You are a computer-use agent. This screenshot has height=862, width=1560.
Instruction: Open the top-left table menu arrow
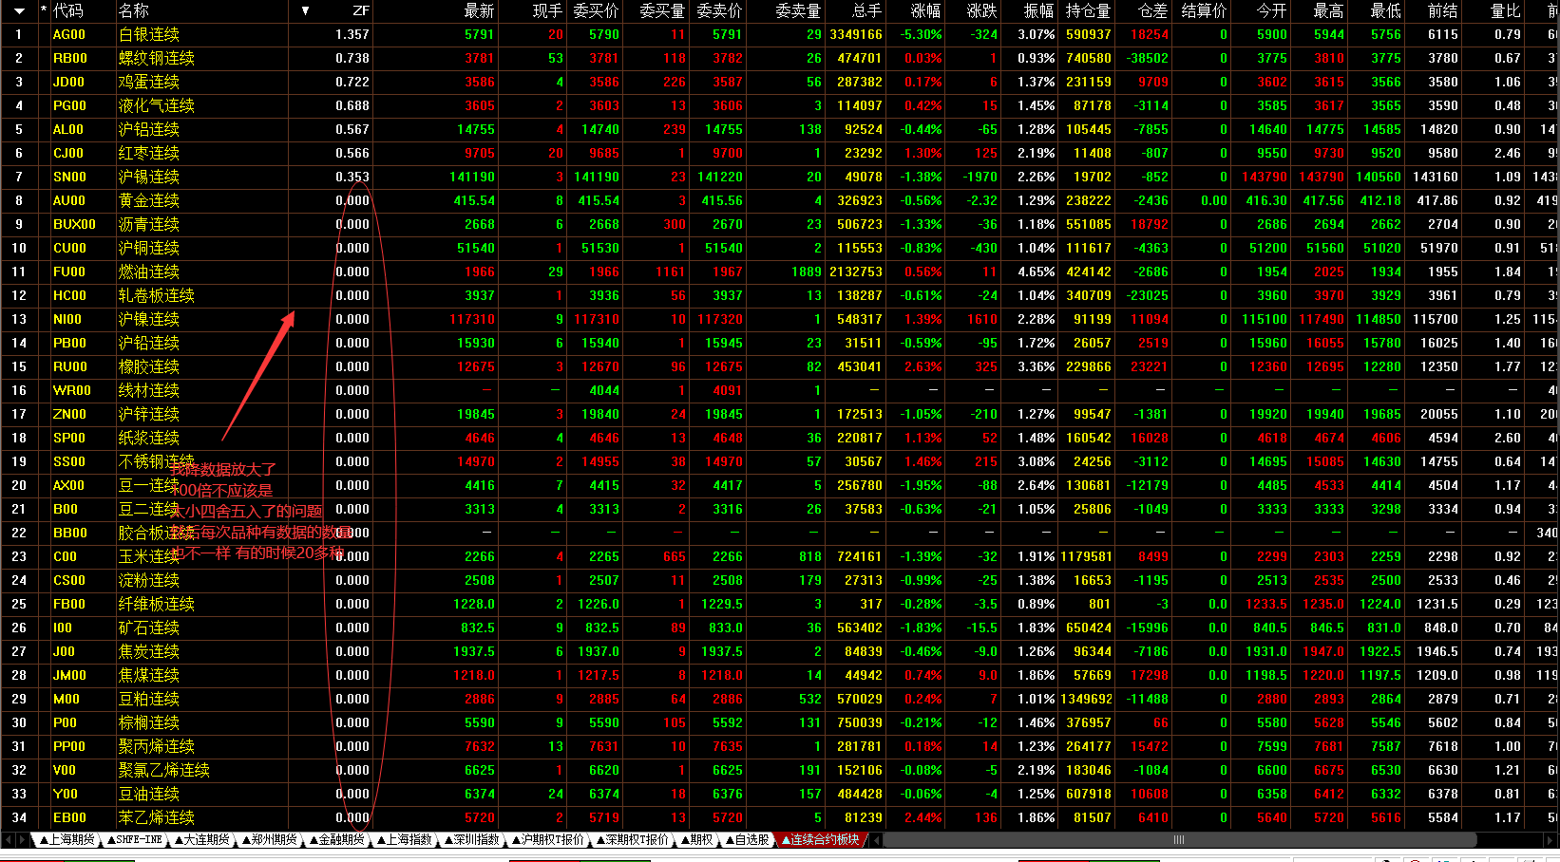click(x=18, y=11)
